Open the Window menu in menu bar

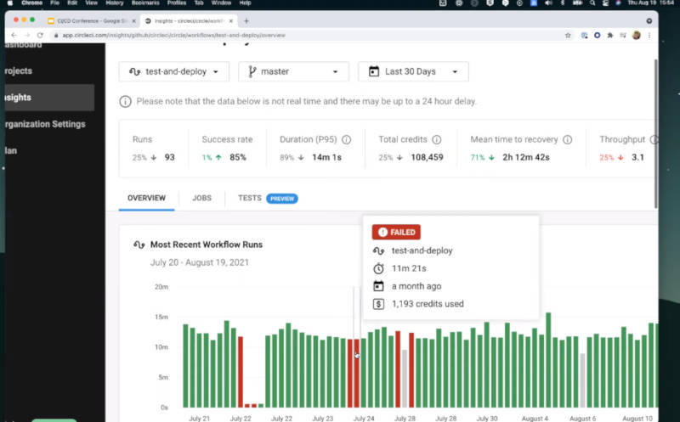(x=221, y=3)
